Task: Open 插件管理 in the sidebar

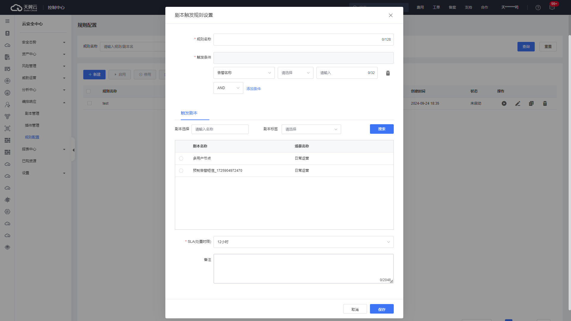Action: 32,125
